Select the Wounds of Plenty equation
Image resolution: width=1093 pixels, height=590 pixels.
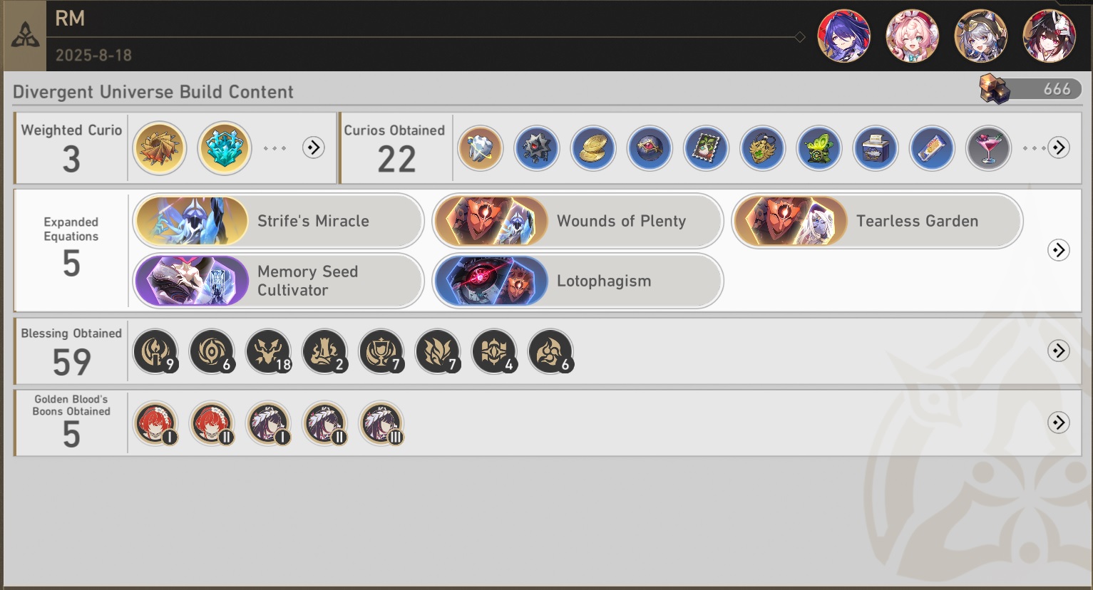[x=578, y=221]
